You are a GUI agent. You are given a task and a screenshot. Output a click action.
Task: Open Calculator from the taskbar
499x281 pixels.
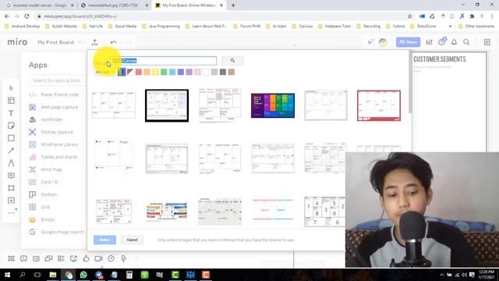[129, 275]
